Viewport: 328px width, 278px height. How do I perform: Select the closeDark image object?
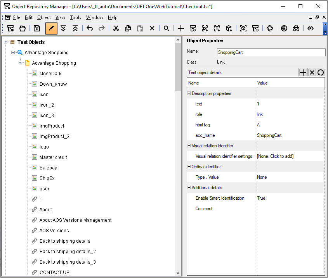(50, 73)
